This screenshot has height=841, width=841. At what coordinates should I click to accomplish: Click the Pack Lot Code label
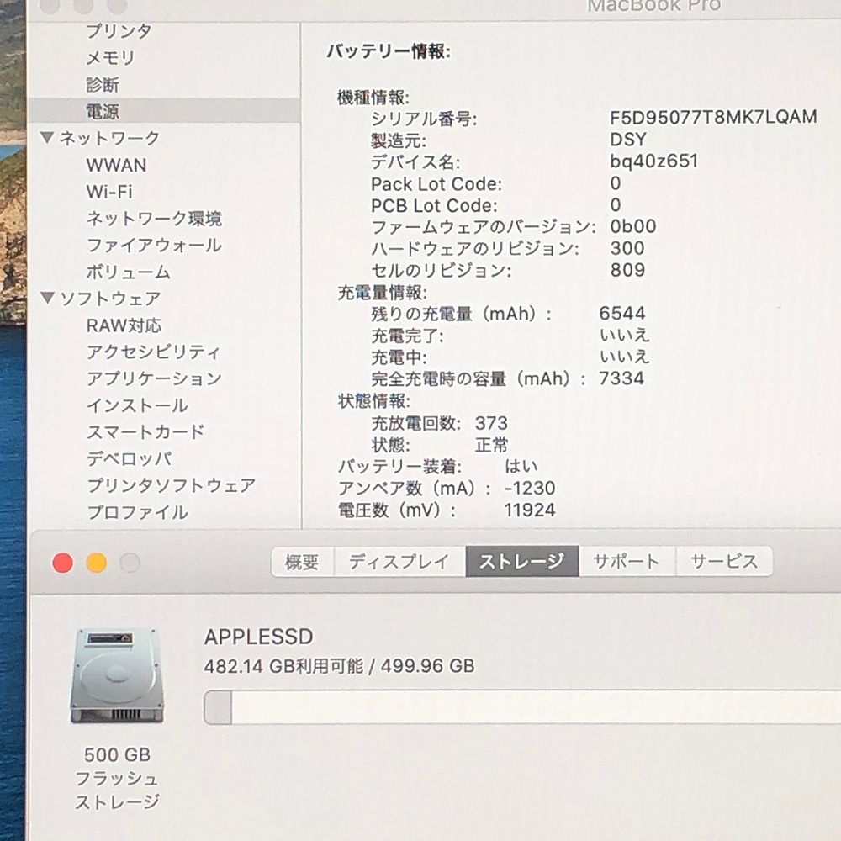[436, 184]
